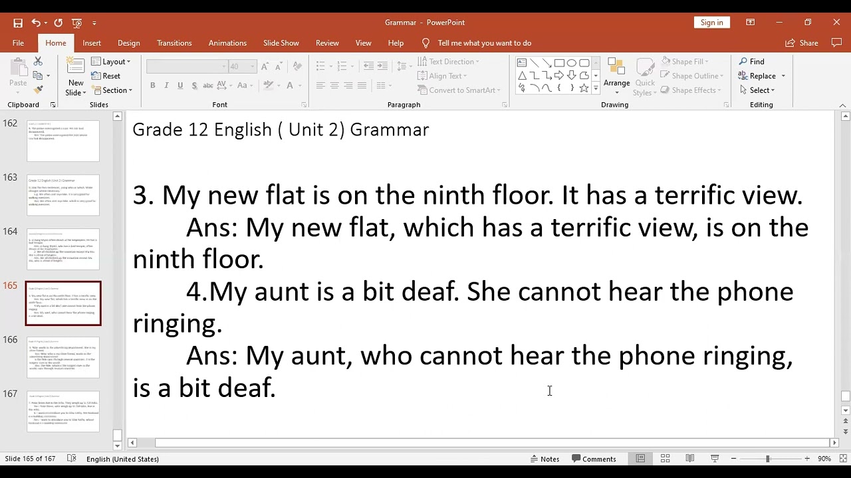Select the Right Arrow shape
This screenshot has width=851, height=478.
click(x=559, y=76)
